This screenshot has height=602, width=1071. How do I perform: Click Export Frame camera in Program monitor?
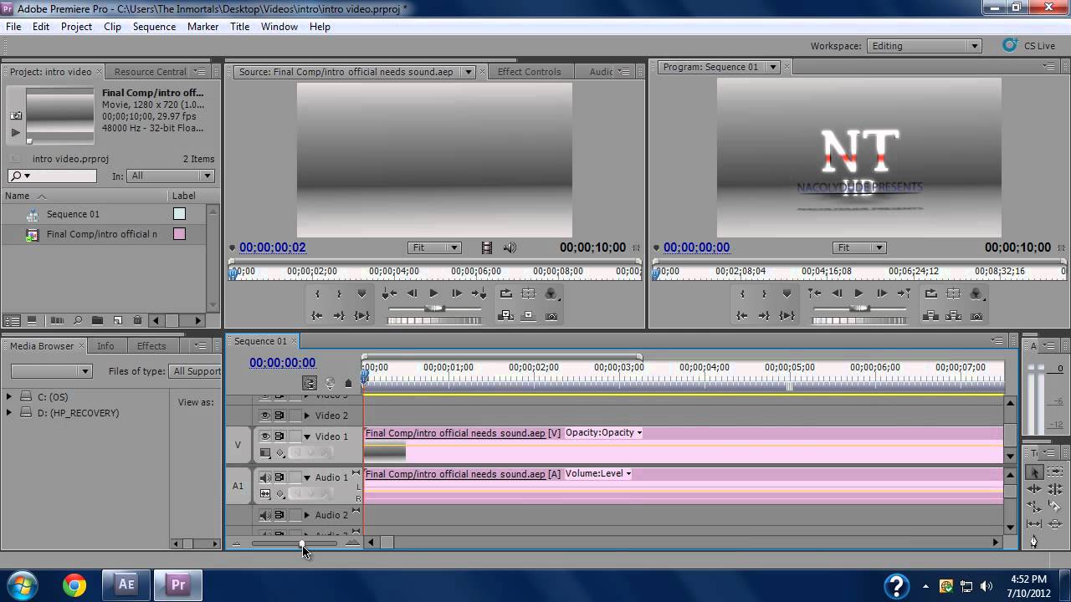(x=976, y=315)
